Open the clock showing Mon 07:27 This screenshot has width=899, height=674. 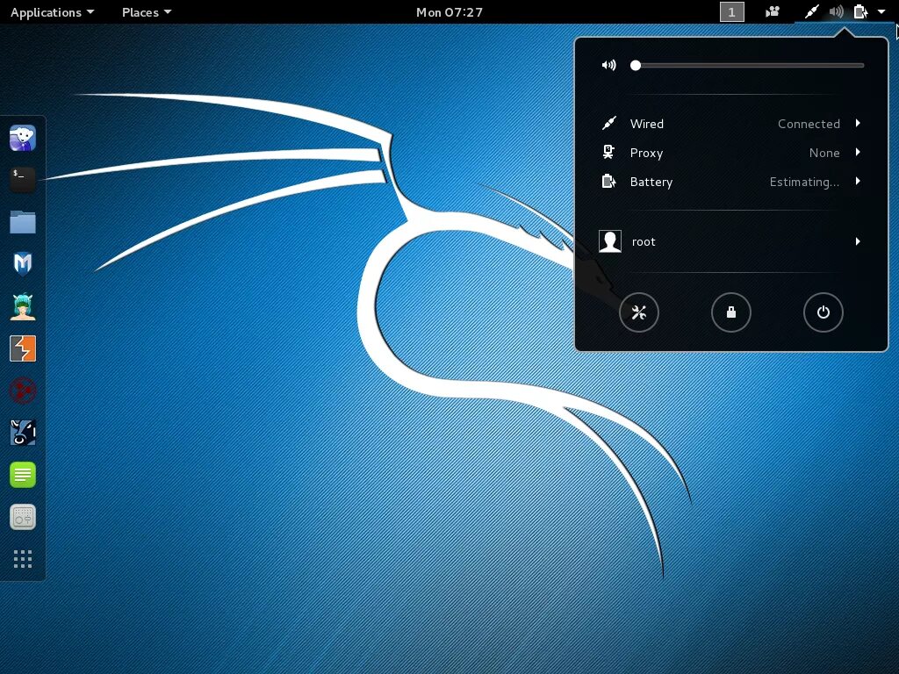tap(449, 12)
